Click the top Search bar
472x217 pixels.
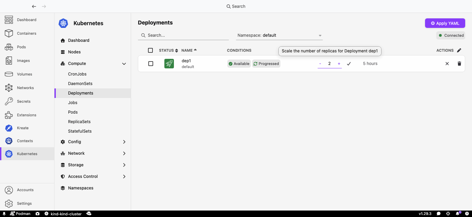pyautogui.click(x=236, y=6)
